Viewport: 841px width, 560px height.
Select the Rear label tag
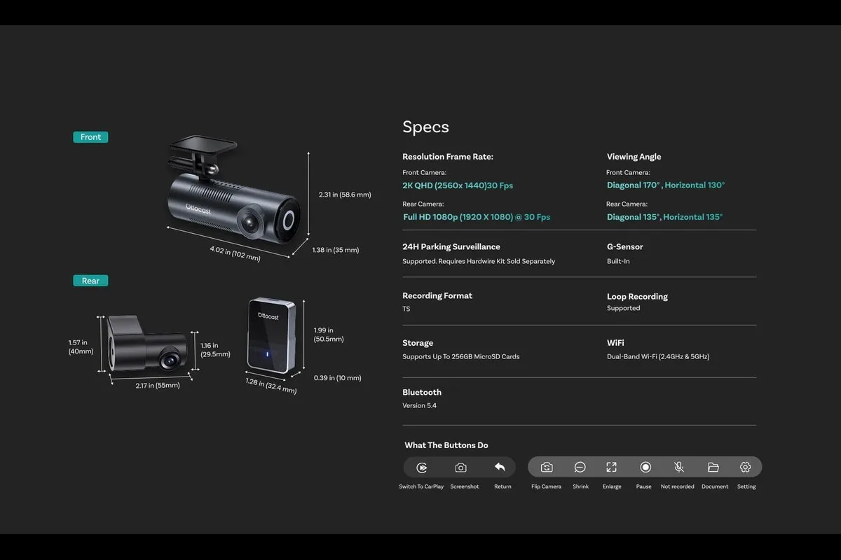pos(90,281)
